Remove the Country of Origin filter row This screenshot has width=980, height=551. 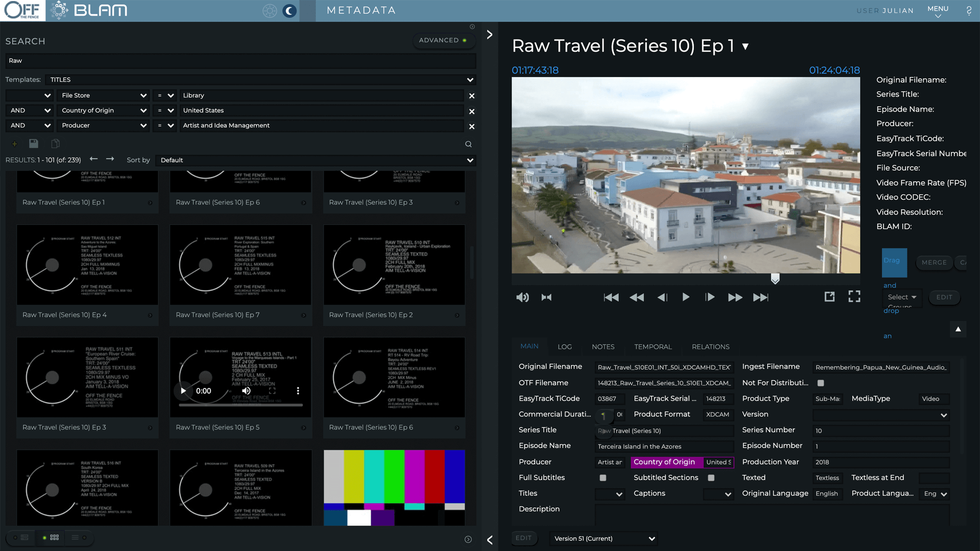[472, 111]
